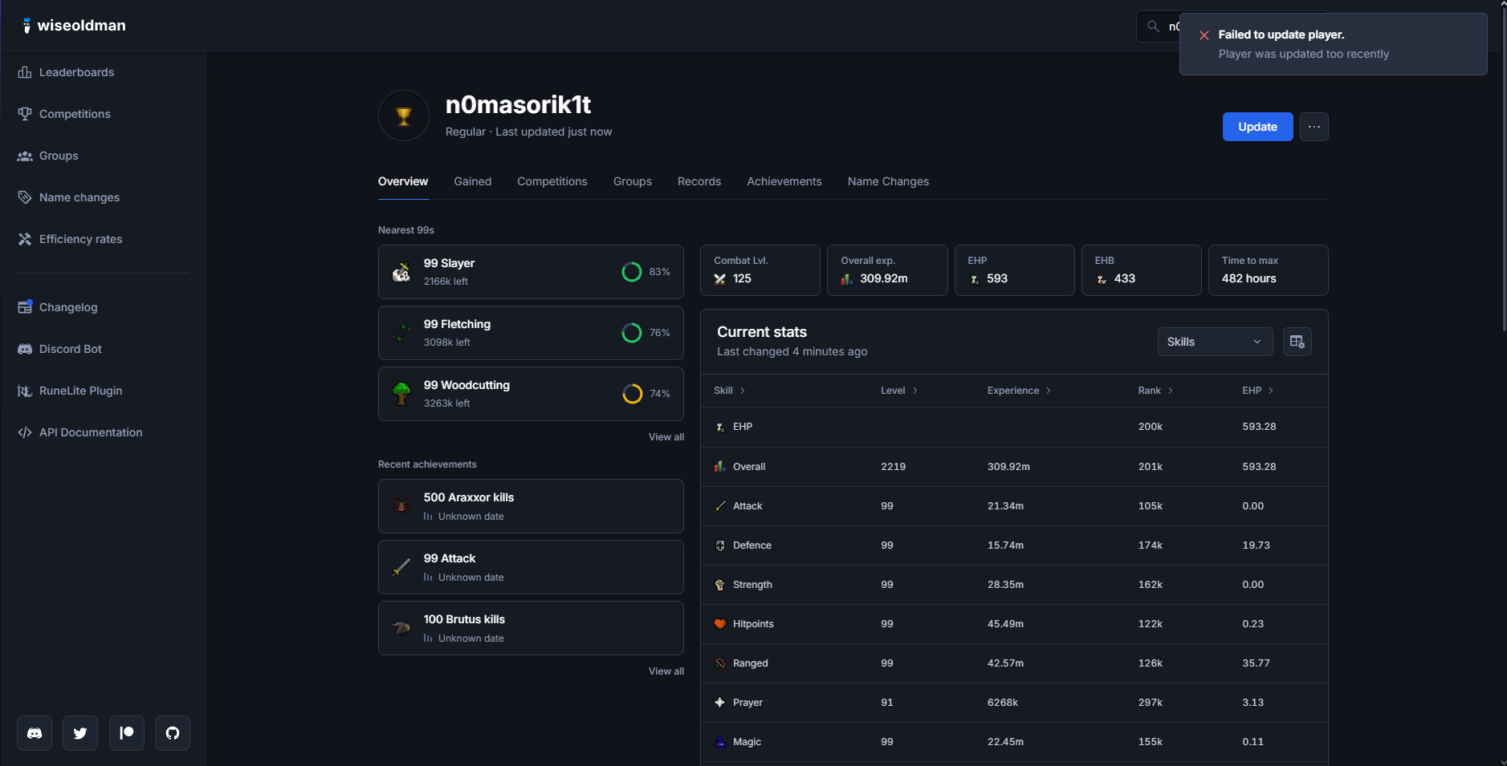Viewport: 1507px width, 766px height.
Task: Click the table export icon beside Skills dropdown
Action: coord(1297,342)
